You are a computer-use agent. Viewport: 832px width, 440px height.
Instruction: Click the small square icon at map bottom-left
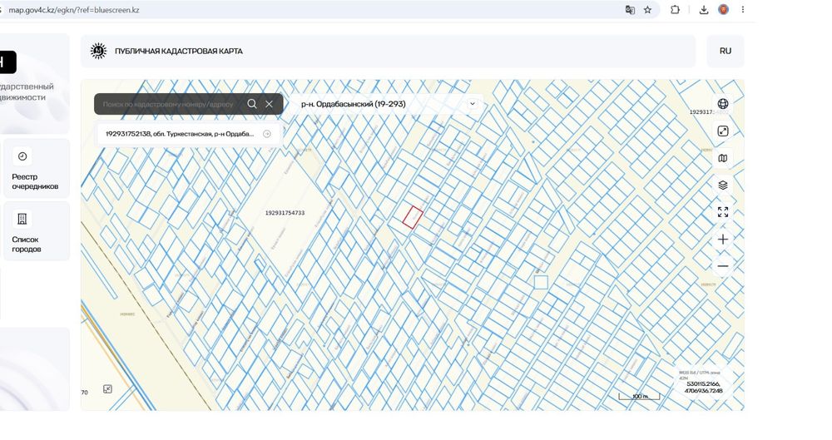click(x=107, y=389)
